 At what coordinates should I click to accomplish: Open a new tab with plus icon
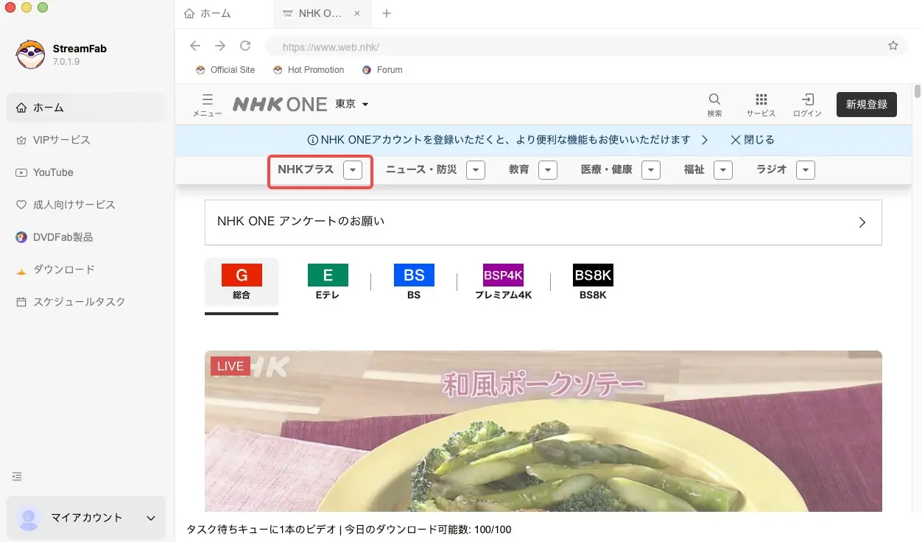point(387,13)
